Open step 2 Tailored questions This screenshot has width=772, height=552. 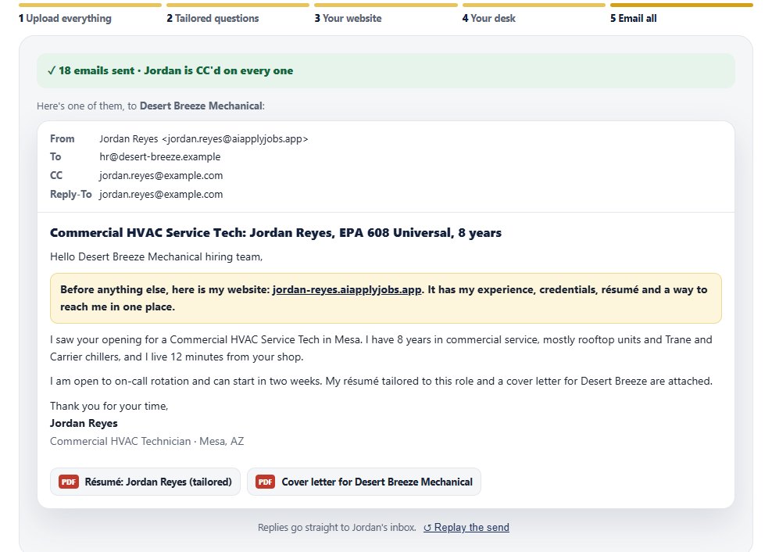[213, 18]
